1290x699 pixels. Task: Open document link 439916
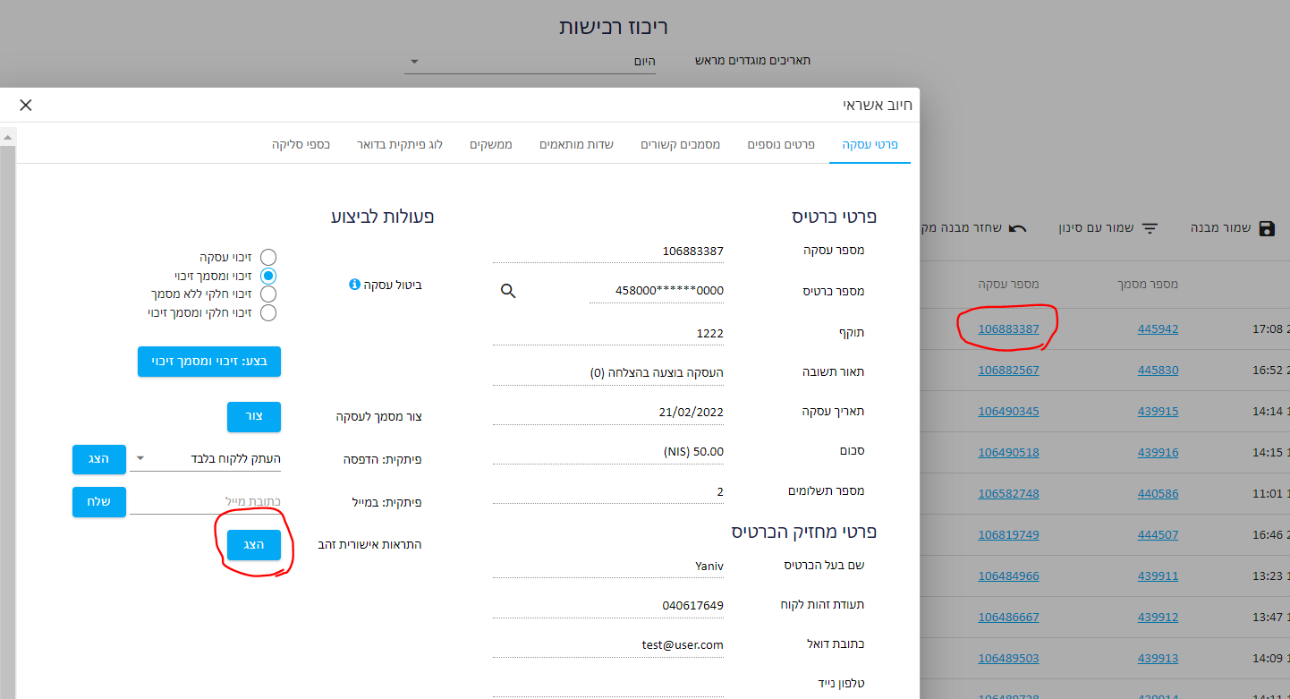click(1158, 452)
